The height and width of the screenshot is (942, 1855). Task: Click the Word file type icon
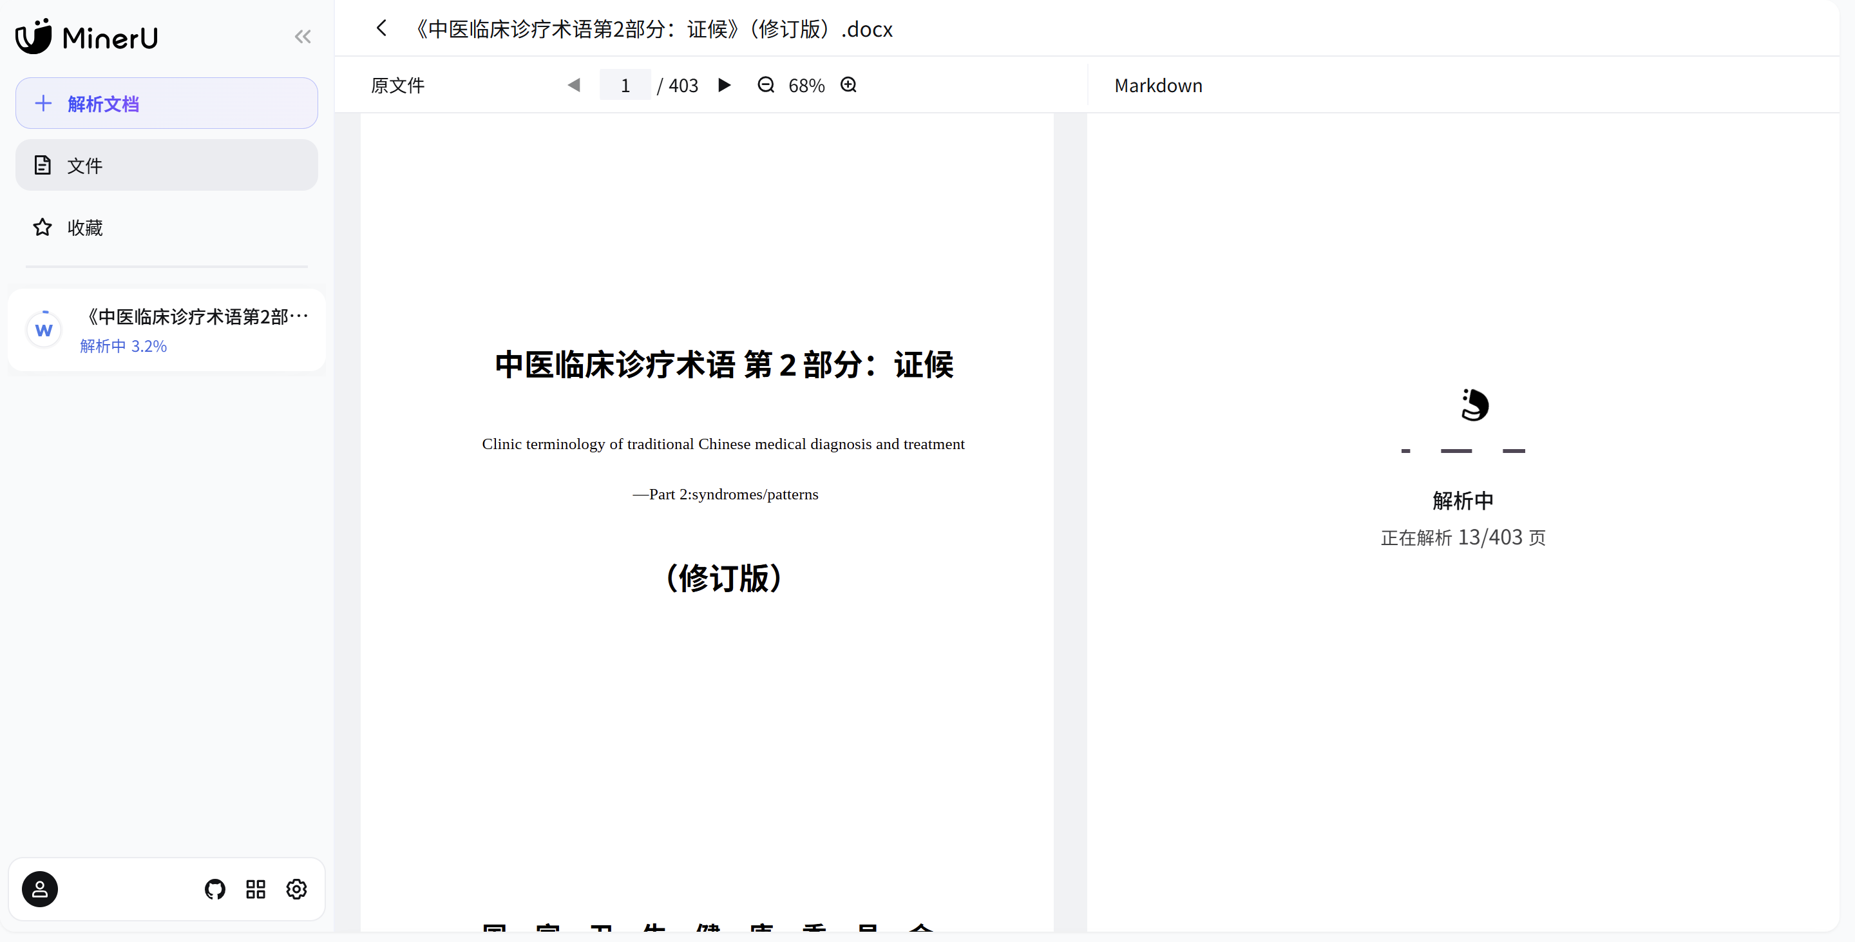tap(44, 330)
